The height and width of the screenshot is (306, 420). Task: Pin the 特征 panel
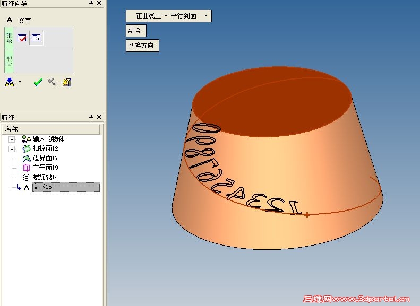91,117
